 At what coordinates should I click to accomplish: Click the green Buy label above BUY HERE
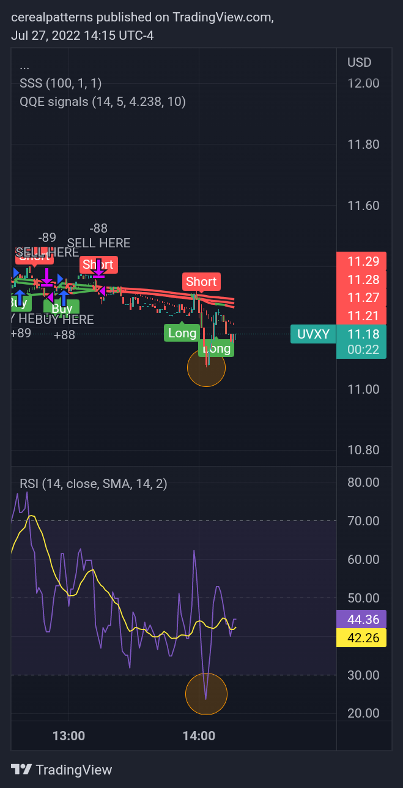click(62, 308)
